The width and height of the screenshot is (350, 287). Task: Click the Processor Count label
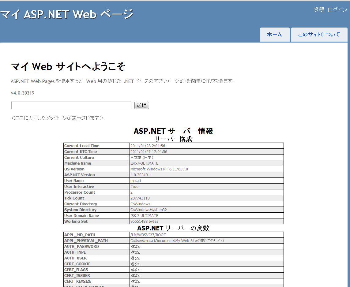pos(80,192)
